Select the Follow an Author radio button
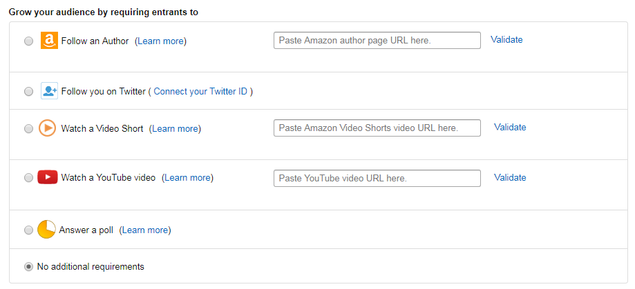This screenshot has width=635, height=289. pyautogui.click(x=28, y=41)
